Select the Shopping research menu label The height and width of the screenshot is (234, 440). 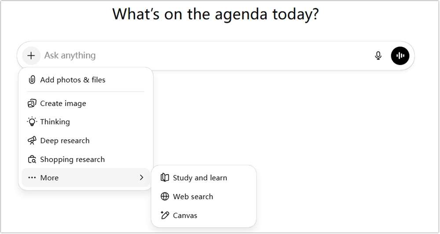coord(72,160)
